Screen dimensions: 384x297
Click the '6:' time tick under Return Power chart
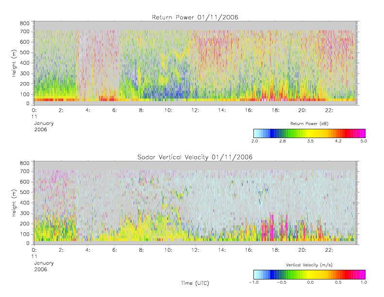click(115, 110)
